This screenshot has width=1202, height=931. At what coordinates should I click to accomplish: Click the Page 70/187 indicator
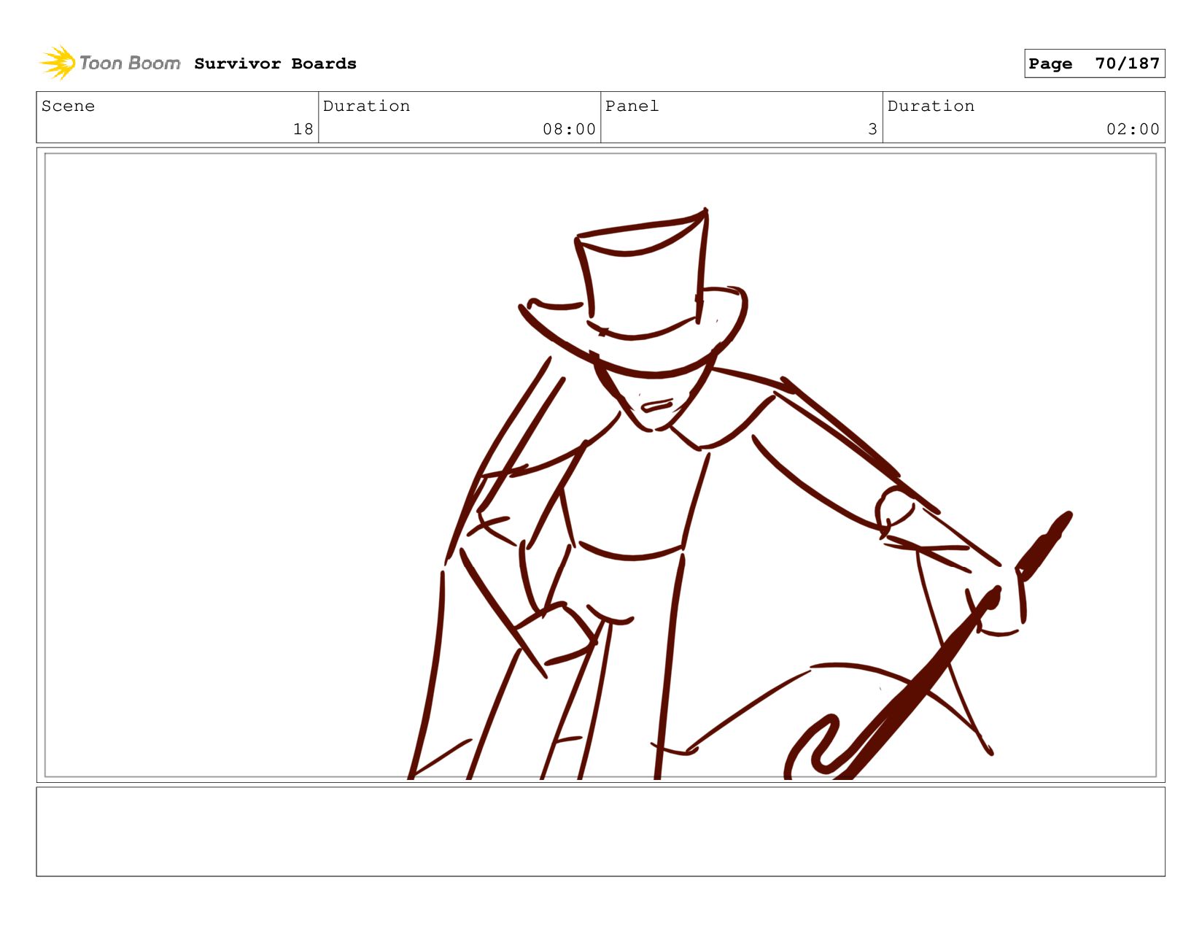1094,63
